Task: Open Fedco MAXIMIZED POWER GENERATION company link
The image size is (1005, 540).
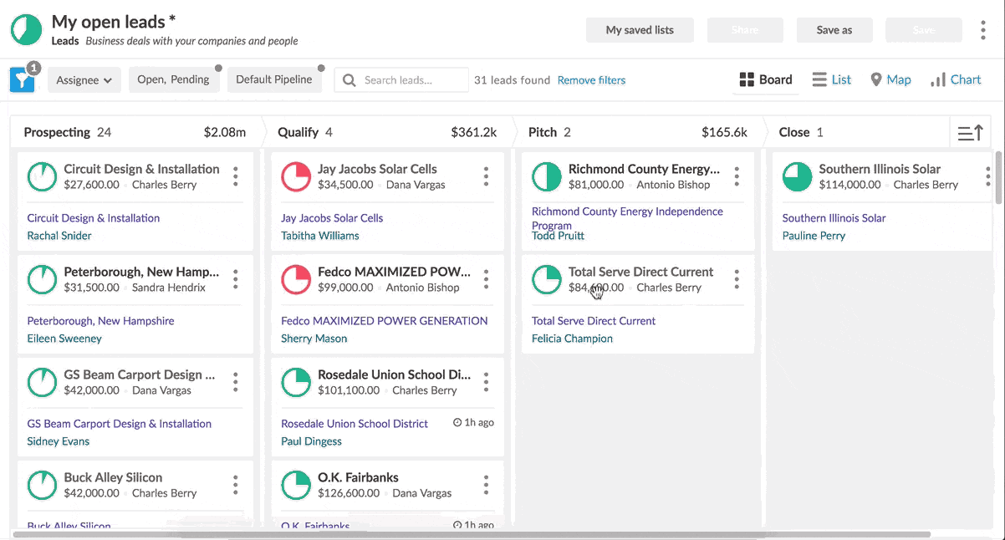Action: tap(384, 321)
